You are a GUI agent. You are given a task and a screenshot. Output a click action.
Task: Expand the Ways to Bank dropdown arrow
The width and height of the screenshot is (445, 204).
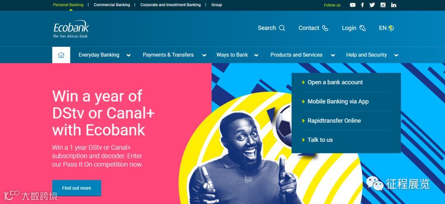256,55
